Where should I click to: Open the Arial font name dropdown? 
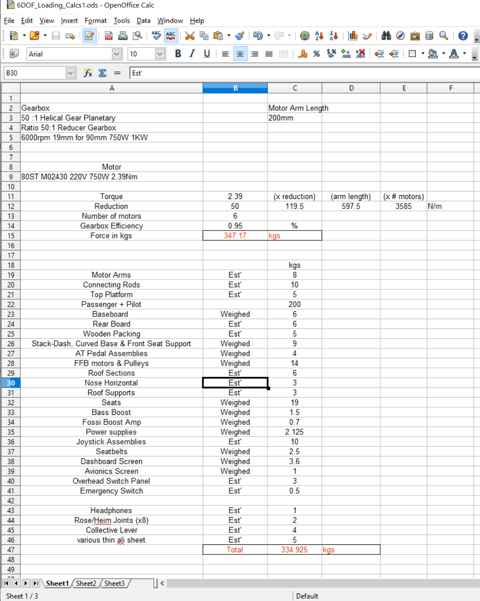(117, 54)
